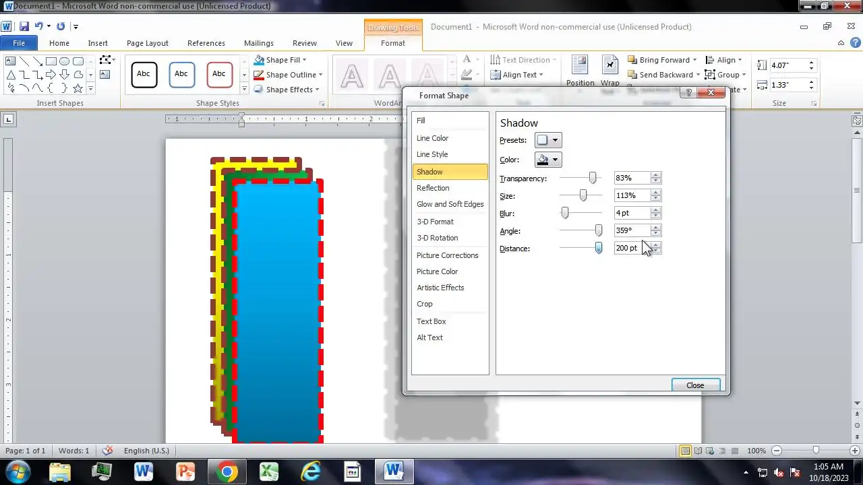Select Glow and Soft Edges category

pyautogui.click(x=450, y=204)
